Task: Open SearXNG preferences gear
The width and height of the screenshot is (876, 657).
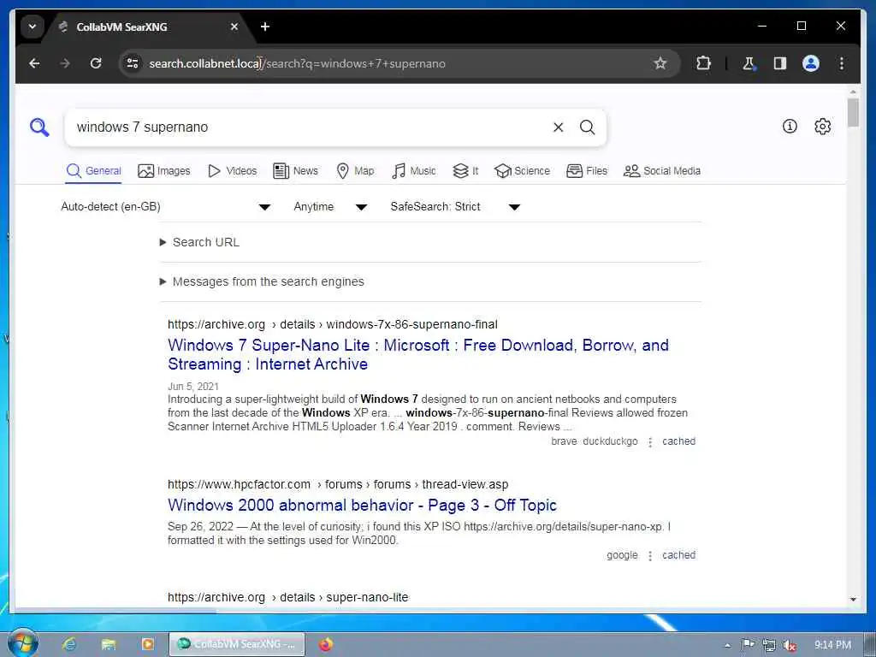Action: pyautogui.click(x=822, y=127)
